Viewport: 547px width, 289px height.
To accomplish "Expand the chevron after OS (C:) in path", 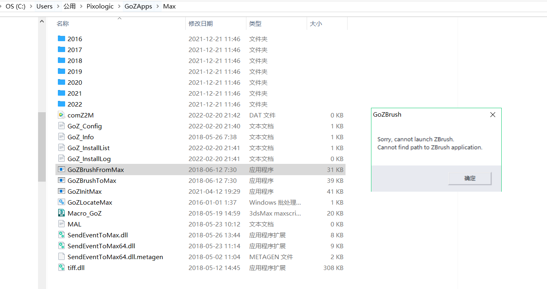I will point(31,6).
